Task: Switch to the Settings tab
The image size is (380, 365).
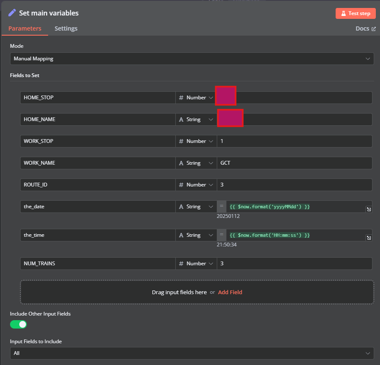Action: click(x=66, y=28)
